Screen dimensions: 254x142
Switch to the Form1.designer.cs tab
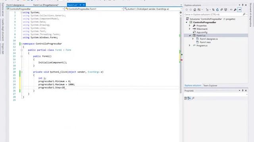[x=15, y=5]
